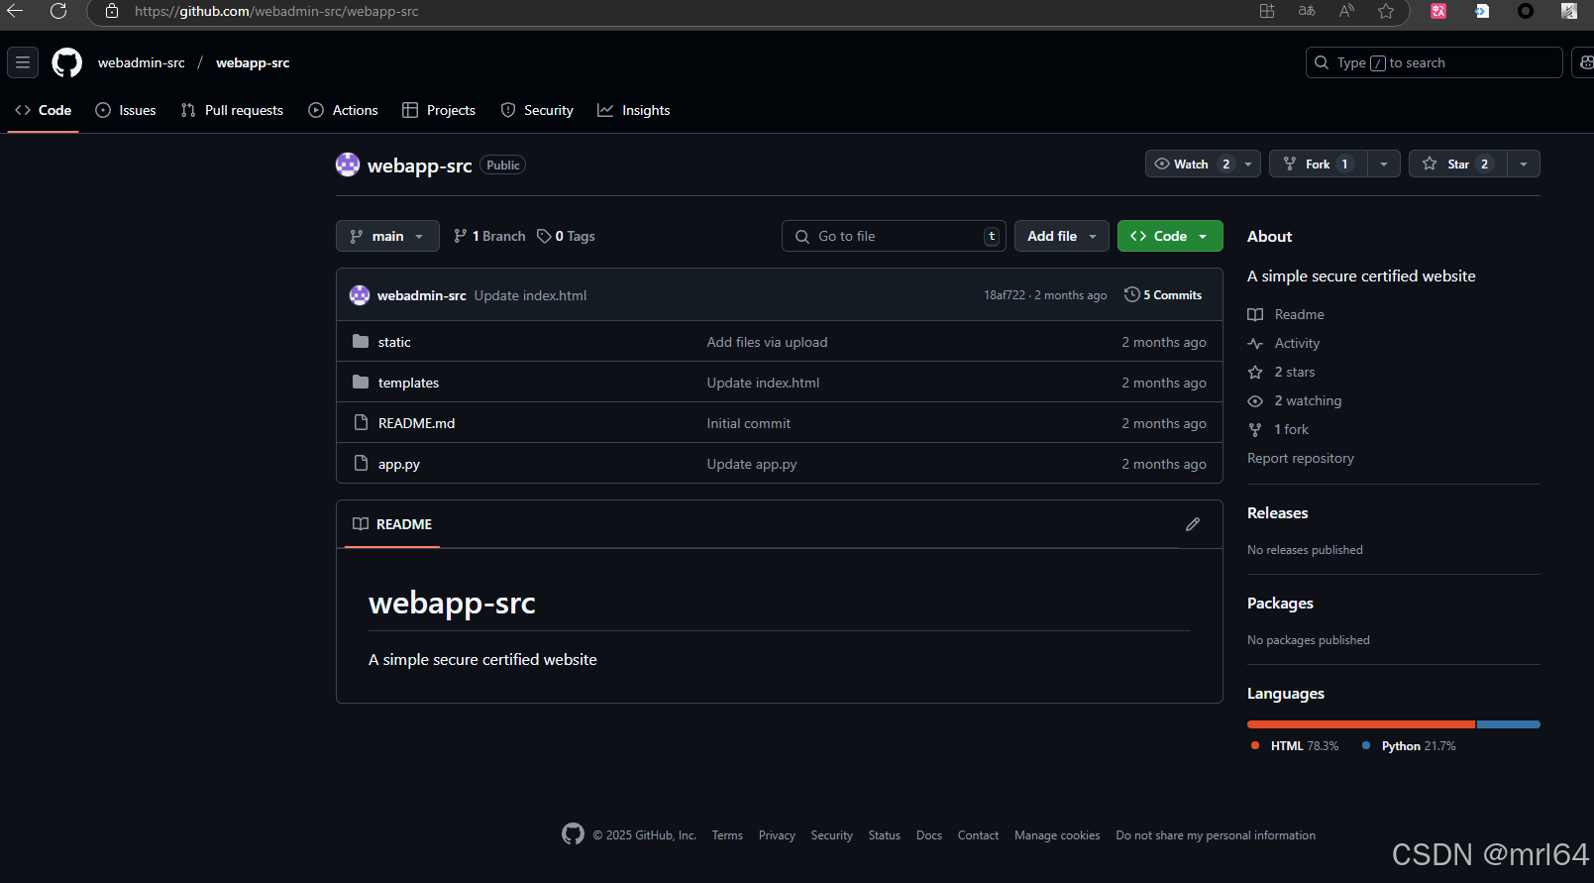Fork the webapp-src repository
The width and height of the screenshot is (1594, 883).
[1319, 164]
